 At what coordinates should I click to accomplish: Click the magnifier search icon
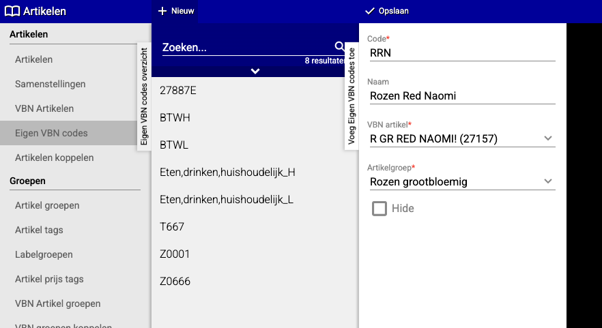(x=339, y=46)
